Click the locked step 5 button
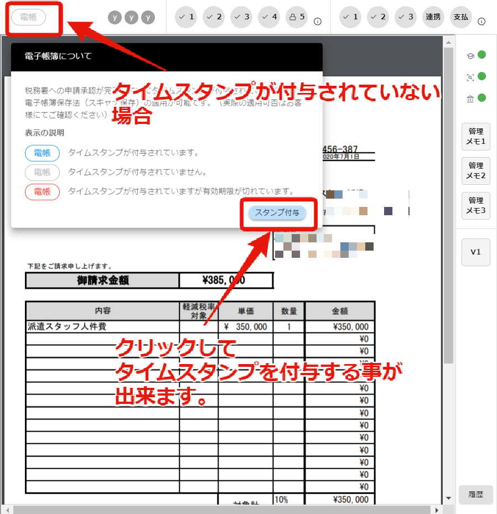 pos(297,17)
